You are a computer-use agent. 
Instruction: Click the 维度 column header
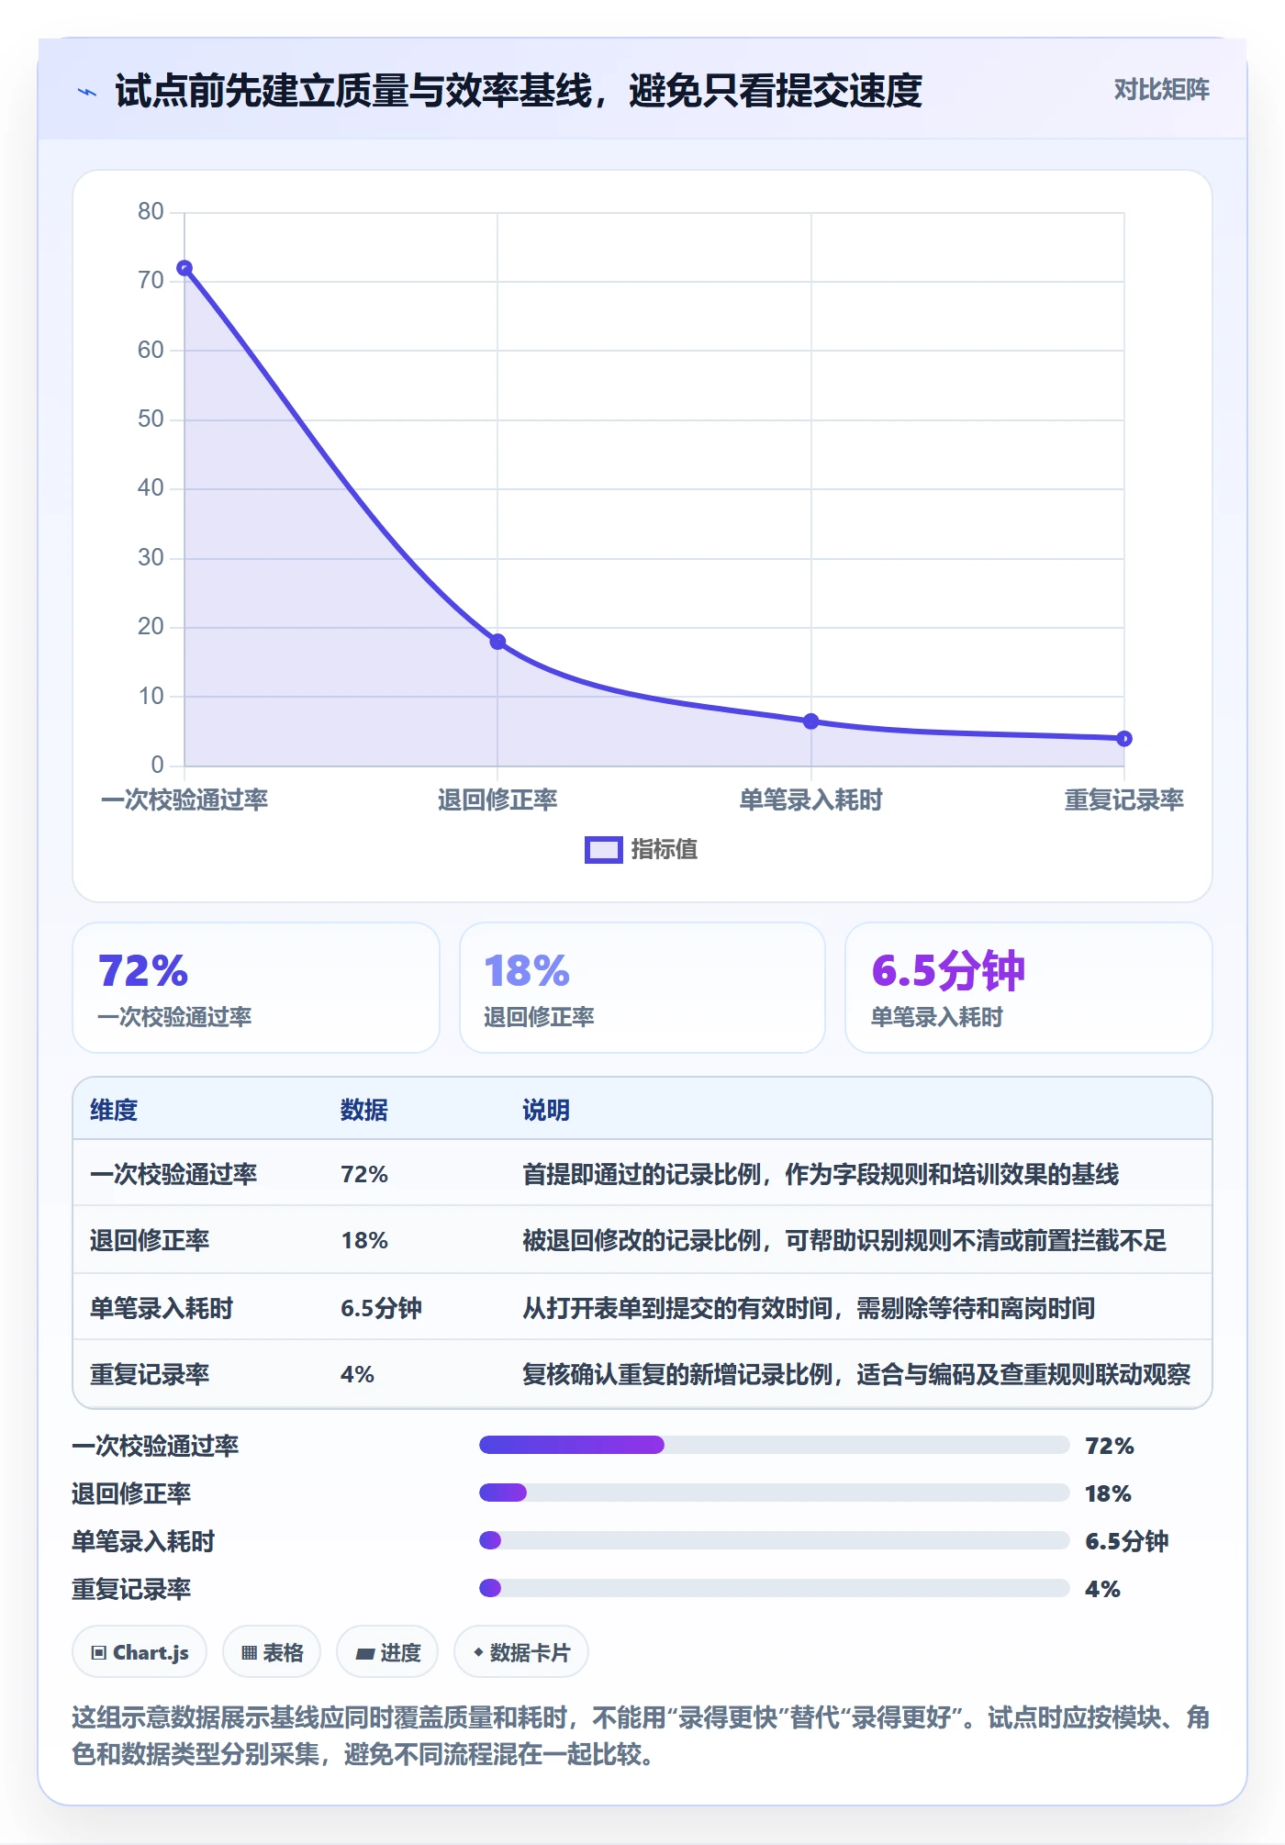tap(114, 1111)
